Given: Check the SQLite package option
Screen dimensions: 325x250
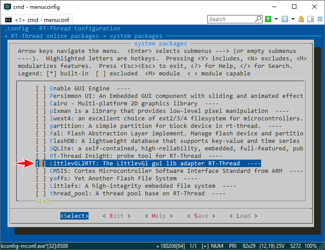Looking at the screenshot, I should tap(41, 148).
